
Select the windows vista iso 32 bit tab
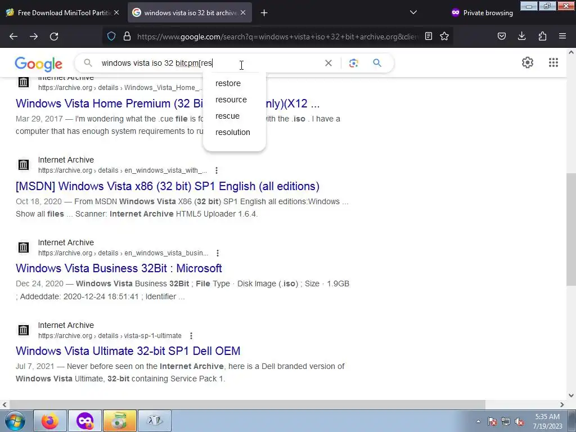coord(190,13)
